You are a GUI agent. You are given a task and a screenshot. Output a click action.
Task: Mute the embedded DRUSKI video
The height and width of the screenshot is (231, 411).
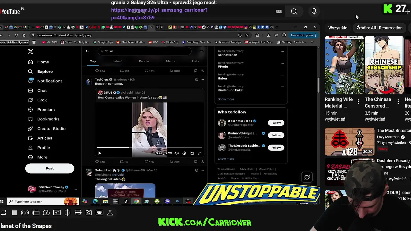[176, 153]
